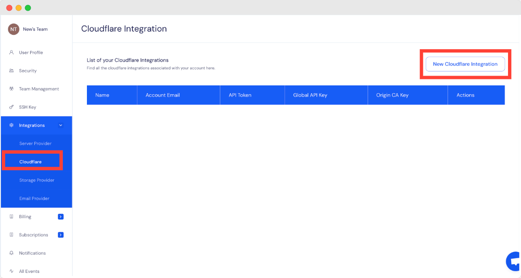
Task: Expand Billing using its arrow
Action: (60, 216)
